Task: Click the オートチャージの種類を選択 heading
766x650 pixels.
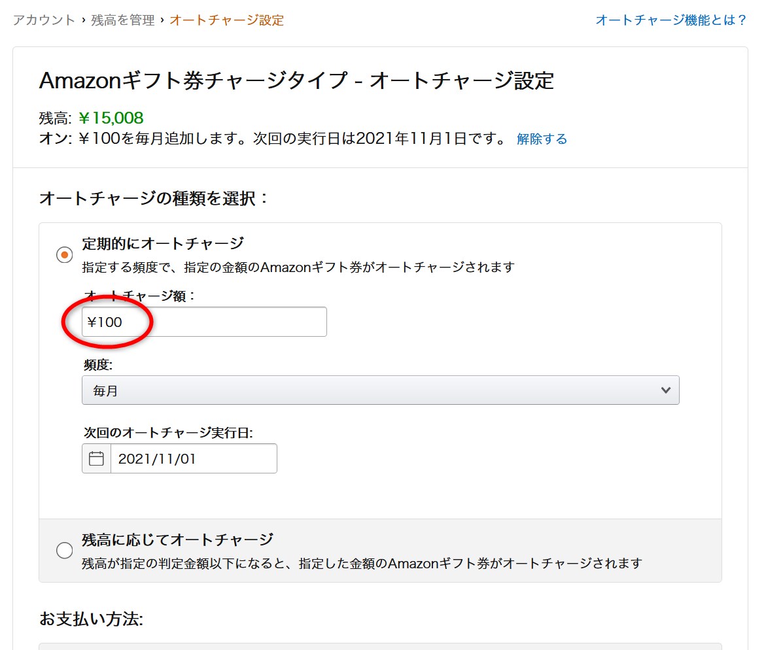Action: coord(153,198)
